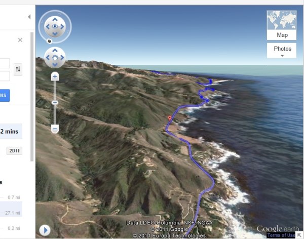The image size is (304, 239).
Task: Select the red destination pin on the route
Action: pyautogui.click(x=170, y=118)
